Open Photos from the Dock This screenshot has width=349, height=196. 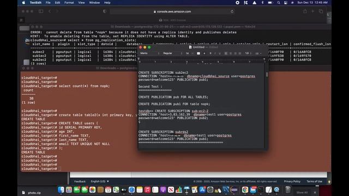(92, 190)
